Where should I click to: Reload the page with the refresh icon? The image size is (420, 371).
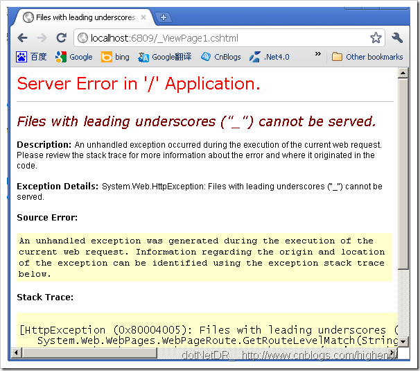pyautogui.click(x=62, y=38)
